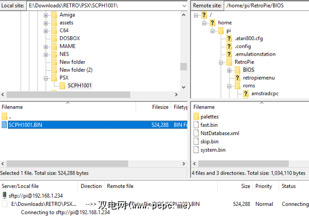309x216 pixels.
Task: Click the local tree scroll up arrow
Action: pyautogui.click(x=184, y=15)
